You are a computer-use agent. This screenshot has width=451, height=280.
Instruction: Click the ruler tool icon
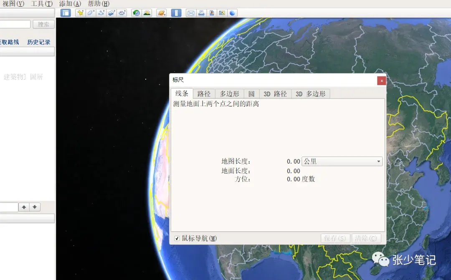tap(176, 13)
